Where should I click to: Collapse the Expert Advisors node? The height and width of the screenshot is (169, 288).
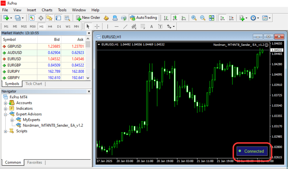[5, 114]
